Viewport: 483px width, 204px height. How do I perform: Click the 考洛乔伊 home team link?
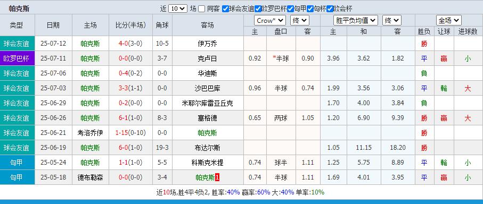click(90, 133)
